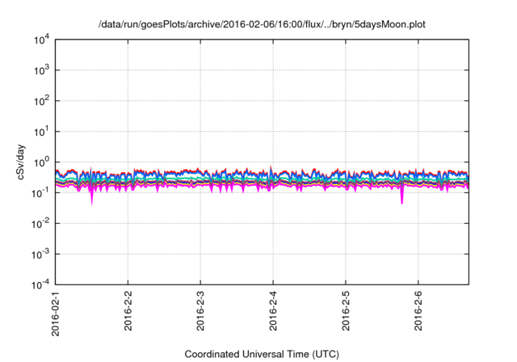Click the 2016-2-2 x-axis date label
Viewport: 517px width, 362px height.
tap(128, 310)
